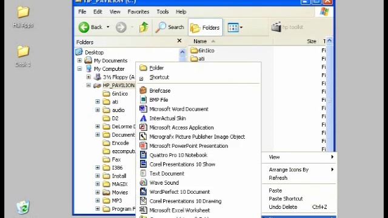The height and width of the screenshot is (218, 388).
Task: Toggle the Folders pane button
Action: click(205, 27)
